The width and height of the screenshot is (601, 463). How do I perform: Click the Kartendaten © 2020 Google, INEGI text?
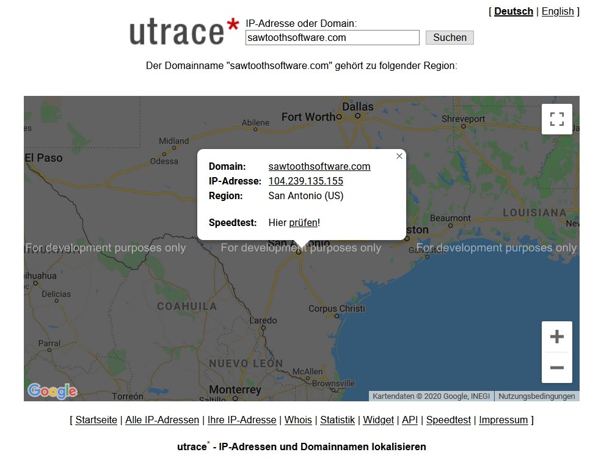tap(431, 396)
